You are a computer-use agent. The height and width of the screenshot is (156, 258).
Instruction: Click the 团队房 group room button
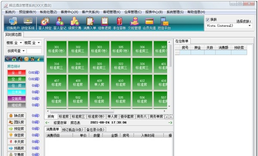(x=17, y=122)
